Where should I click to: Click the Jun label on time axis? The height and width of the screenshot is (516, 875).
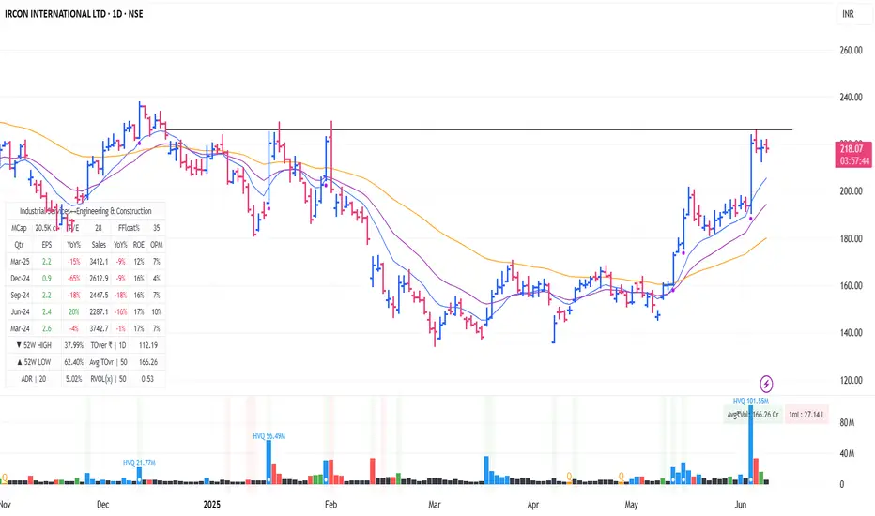pyautogui.click(x=740, y=505)
